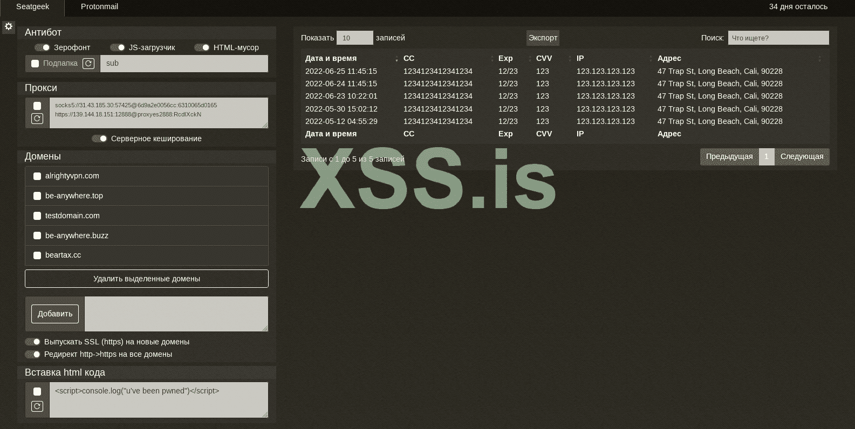Open the Показать records count selector
Viewport: 855px width, 429px height.
pyautogui.click(x=354, y=38)
